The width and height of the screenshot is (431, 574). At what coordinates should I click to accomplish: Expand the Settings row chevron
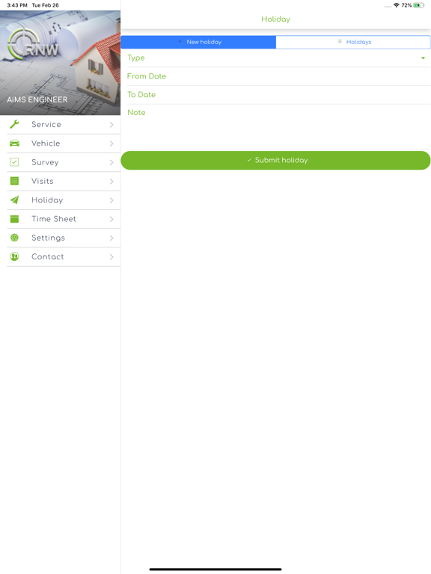click(x=111, y=238)
